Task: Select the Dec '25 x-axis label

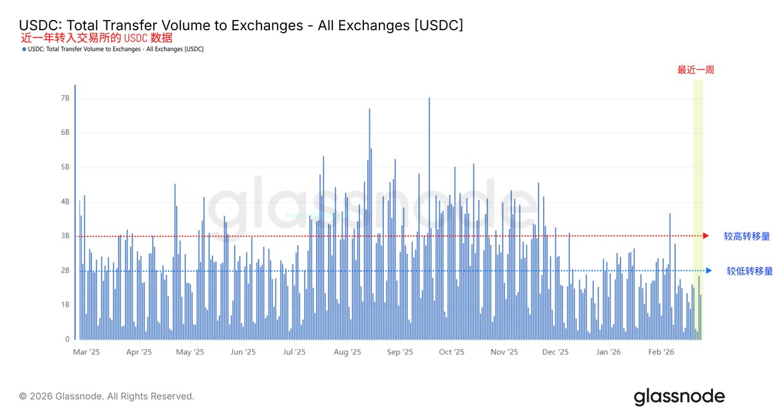Action: click(555, 352)
